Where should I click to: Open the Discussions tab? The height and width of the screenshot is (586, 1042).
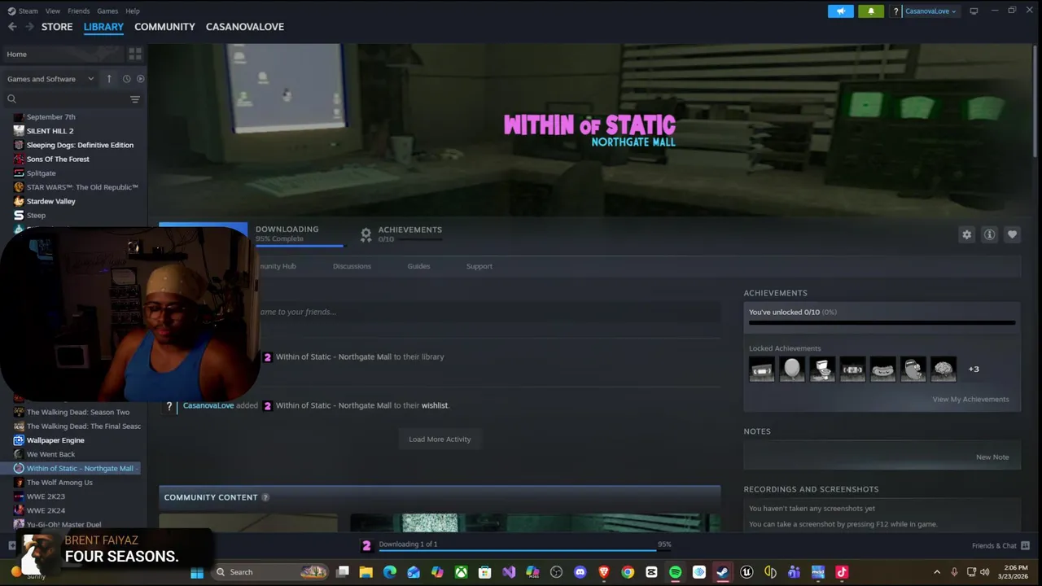click(352, 266)
